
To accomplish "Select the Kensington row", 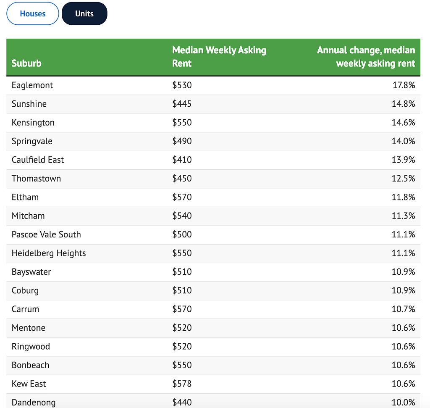I will tap(213, 123).
